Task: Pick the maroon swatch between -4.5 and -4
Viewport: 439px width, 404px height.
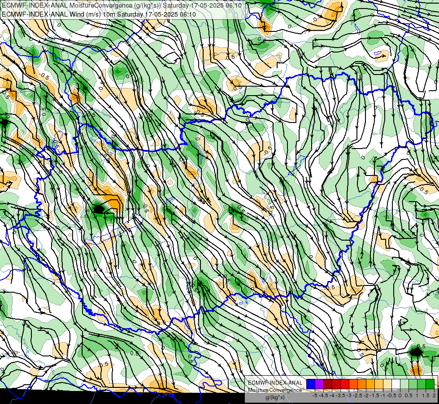Action: click(x=328, y=384)
